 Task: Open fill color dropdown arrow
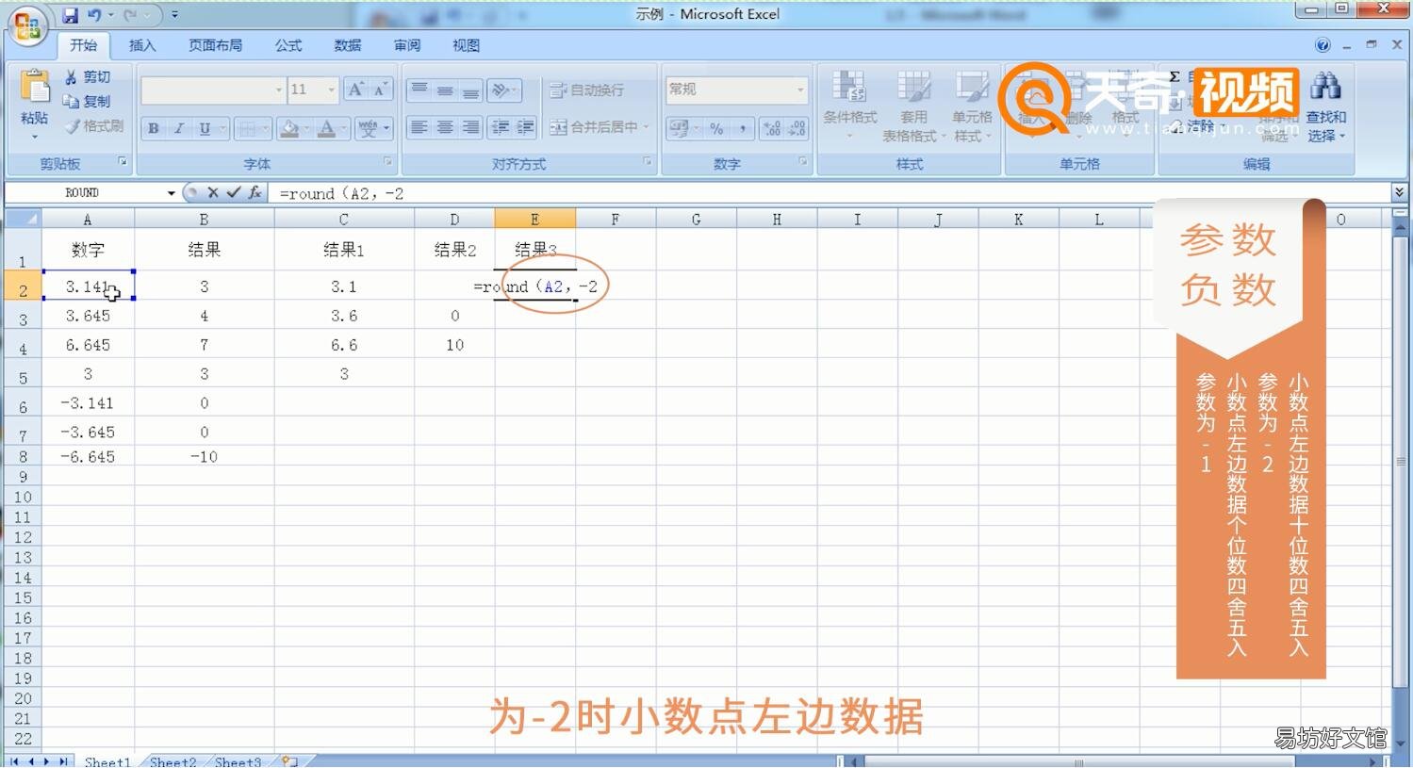pyautogui.click(x=306, y=128)
